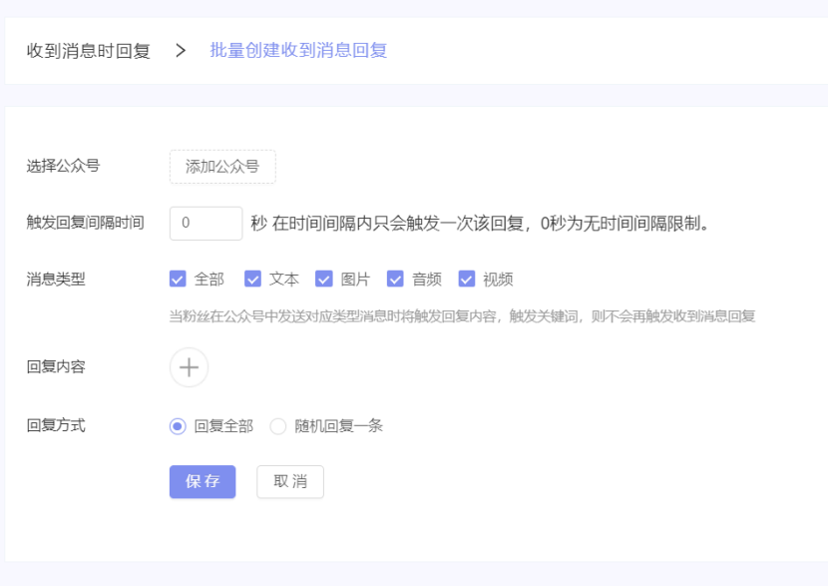Go back to 收到消息时回复 breadcrumb
The image size is (829, 586).
(89, 51)
